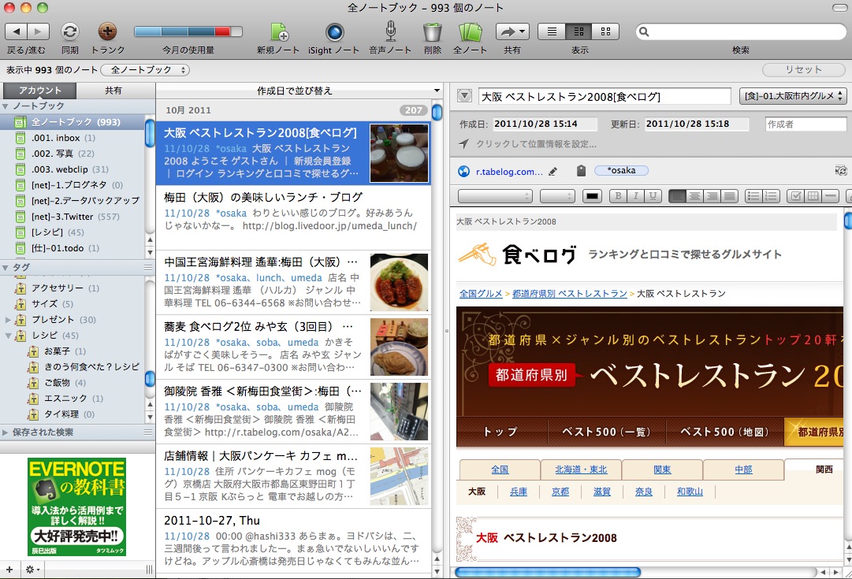This screenshot has width=852, height=579.
Task: Go back with the left arrow button
Action: [17, 32]
